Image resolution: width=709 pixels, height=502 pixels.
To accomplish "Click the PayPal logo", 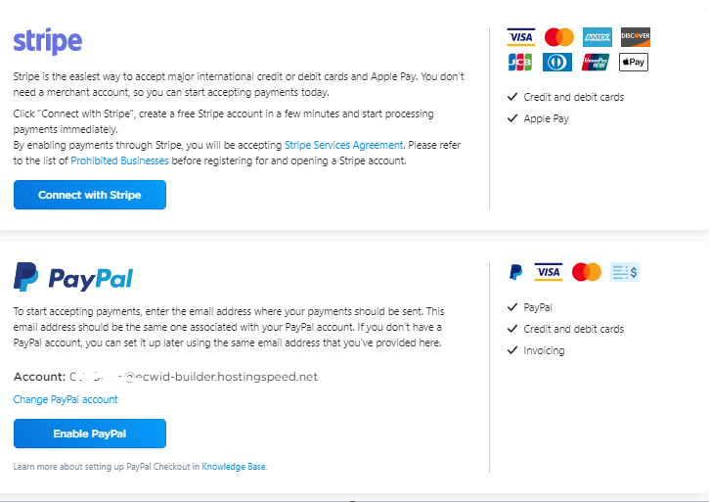I will 73,278.
